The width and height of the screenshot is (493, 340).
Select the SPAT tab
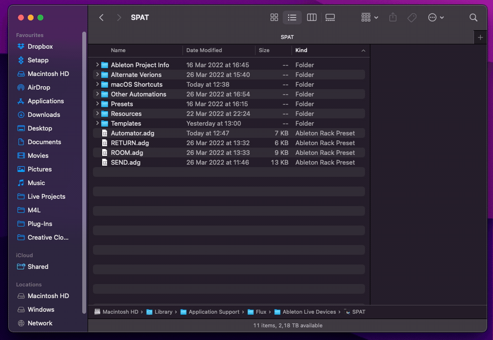(x=287, y=37)
